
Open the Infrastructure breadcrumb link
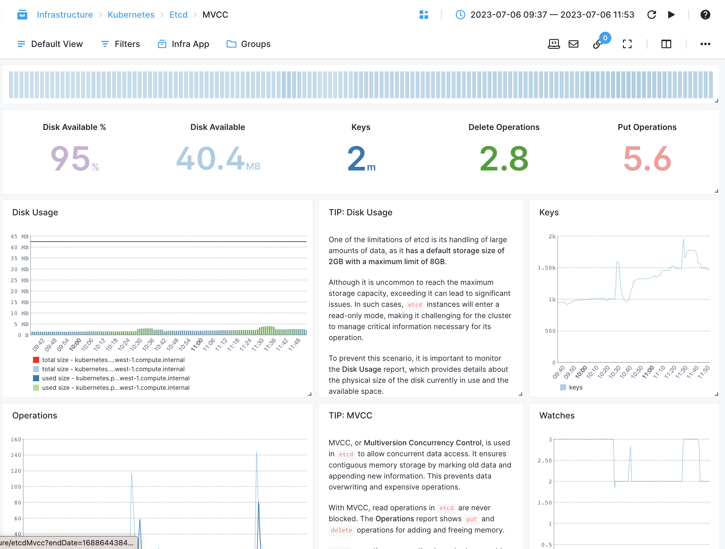[x=65, y=15]
